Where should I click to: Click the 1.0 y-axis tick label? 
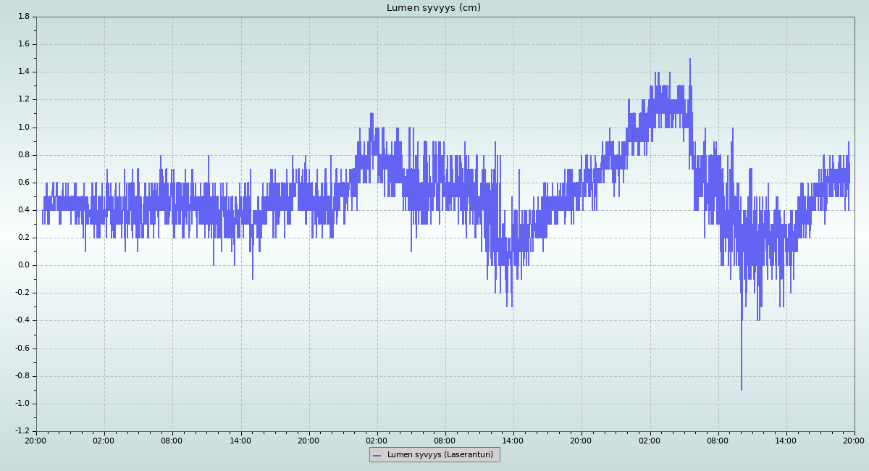click(23, 127)
